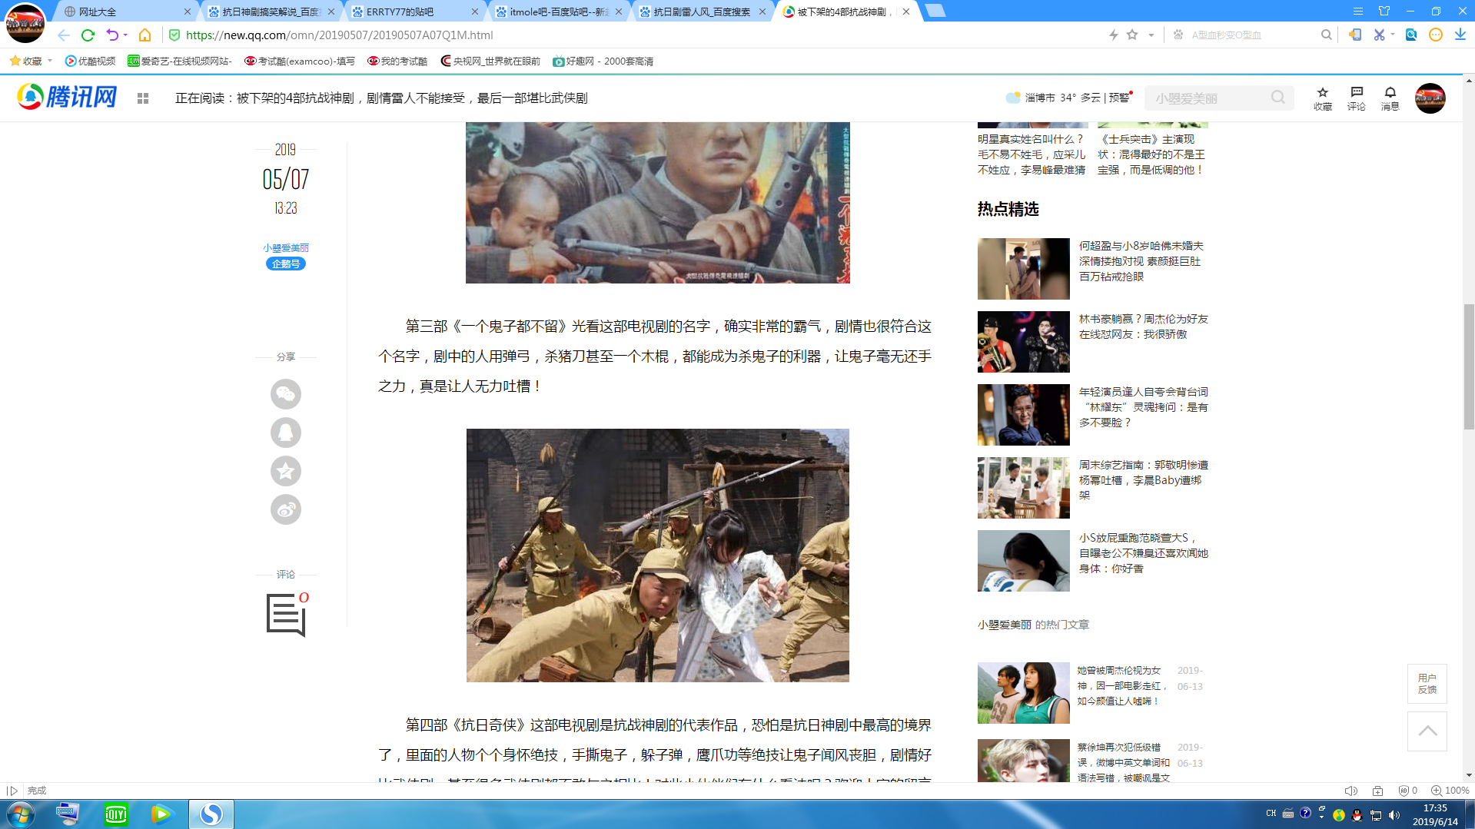Image resolution: width=1475 pixels, height=829 pixels.
Task: Open article 何超盈与小8岁哈佛未婚夫
Action: pos(1143,261)
